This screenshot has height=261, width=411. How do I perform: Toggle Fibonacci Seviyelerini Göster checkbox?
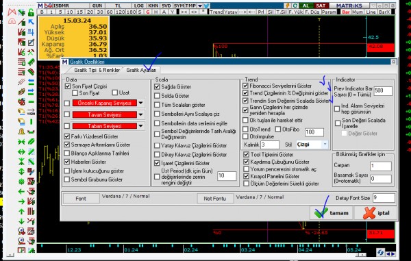point(245,86)
